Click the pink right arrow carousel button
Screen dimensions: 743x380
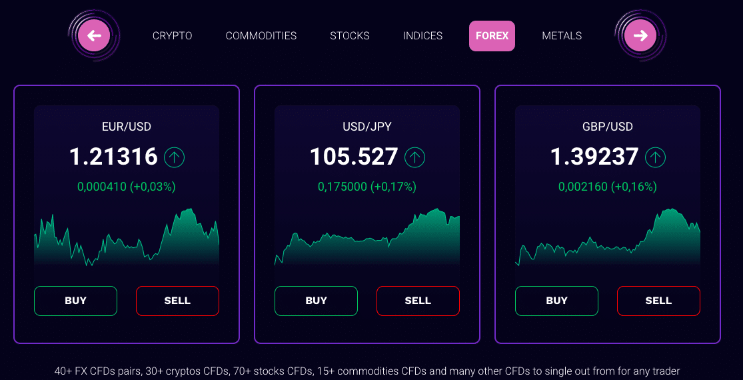tap(640, 35)
